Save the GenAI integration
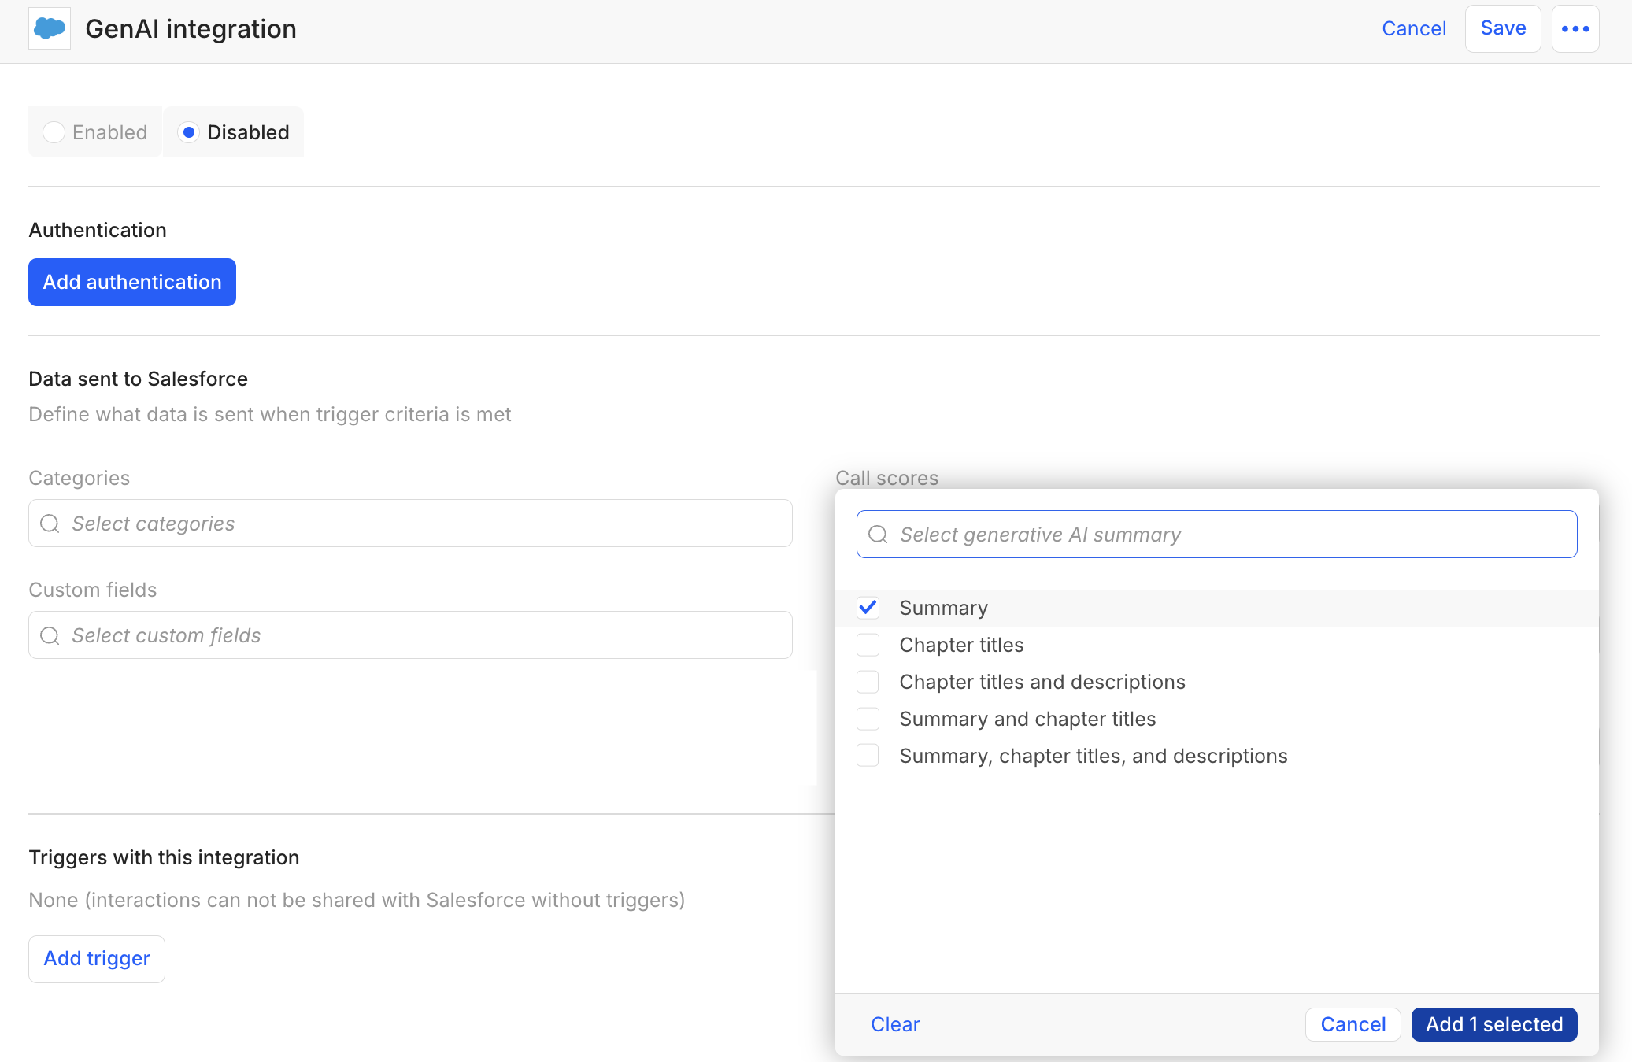Image resolution: width=1632 pixels, height=1062 pixels. (1503, 29)
